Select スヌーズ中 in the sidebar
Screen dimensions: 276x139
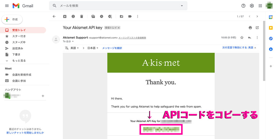click(23, 42)
